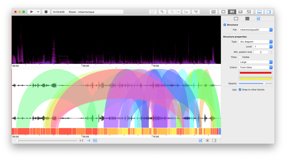Click the divider handle dot between spectrogram and arcs
The image size is (286, 159).
pos(116,68)
